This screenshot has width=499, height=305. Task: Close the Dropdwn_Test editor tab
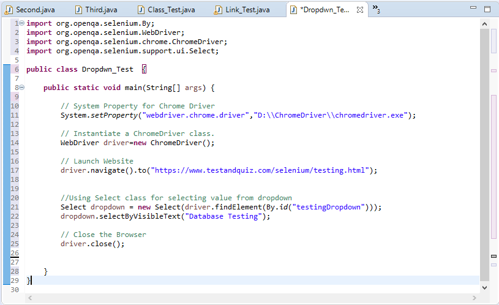[360, 10]
